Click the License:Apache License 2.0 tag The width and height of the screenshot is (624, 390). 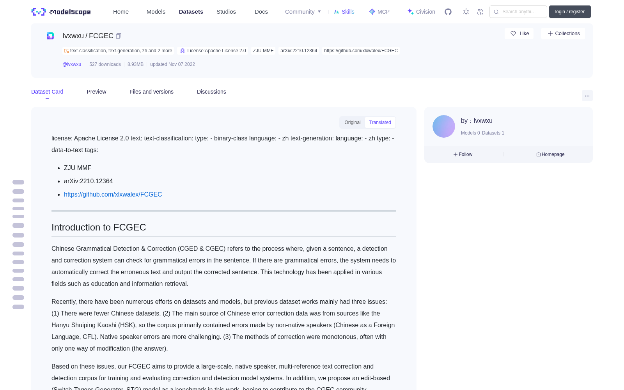click(213, 51)
